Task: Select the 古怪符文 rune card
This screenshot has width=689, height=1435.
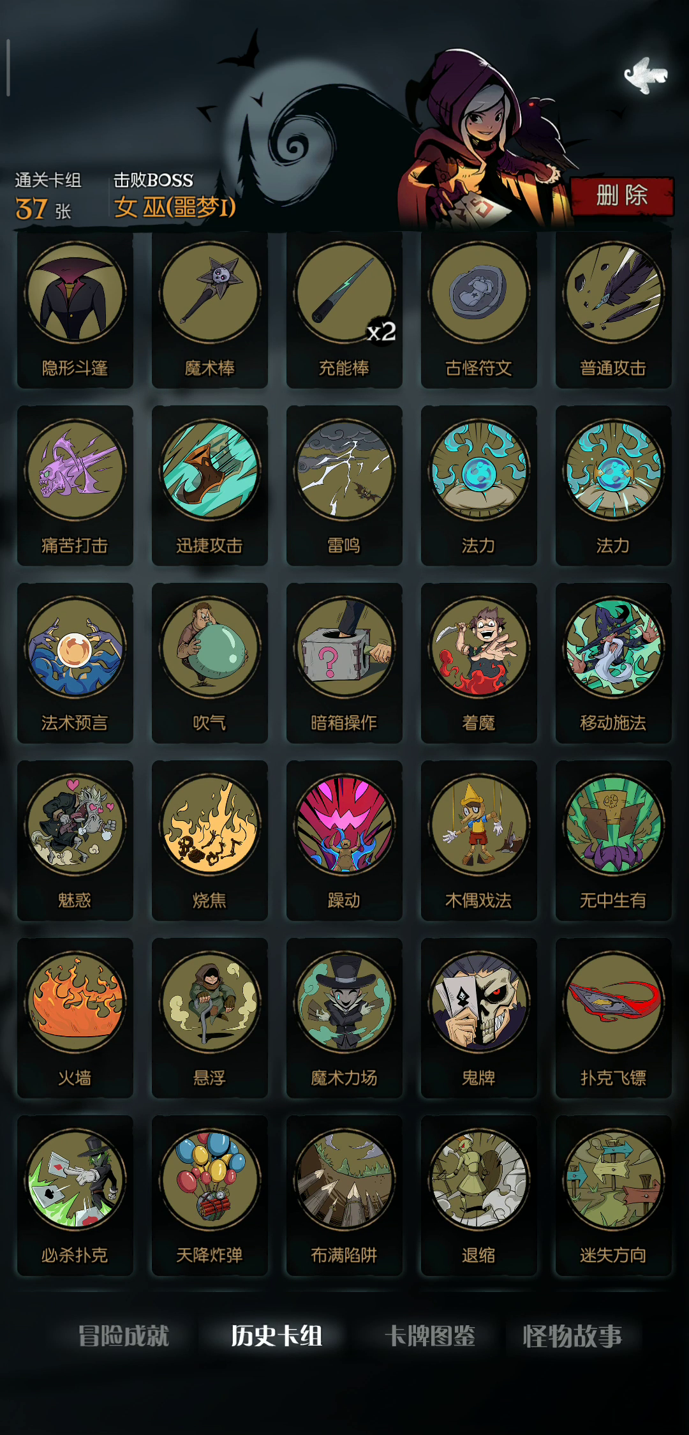Action: point(479,310)
